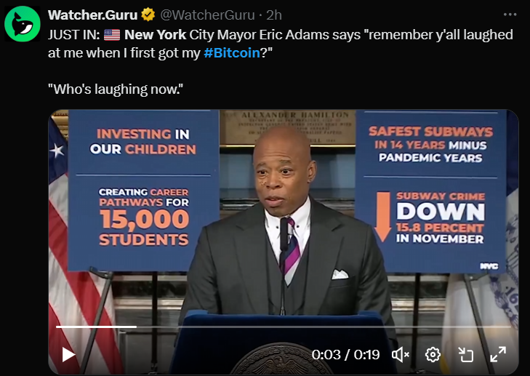Click the US flag emoji in tweet
Screen dimensions: 530x376
[112, 35]
